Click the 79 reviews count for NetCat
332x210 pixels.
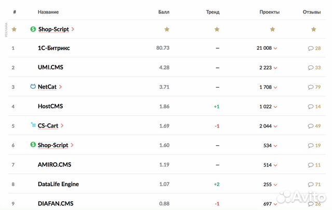318,87
